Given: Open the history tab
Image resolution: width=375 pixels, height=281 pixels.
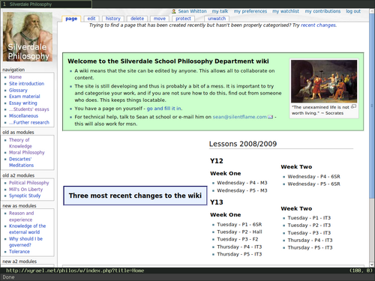Looking at the screenshot, I should coord(113,19).
